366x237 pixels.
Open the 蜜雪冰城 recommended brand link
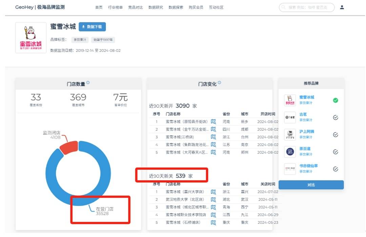click(x=307, y=97)
